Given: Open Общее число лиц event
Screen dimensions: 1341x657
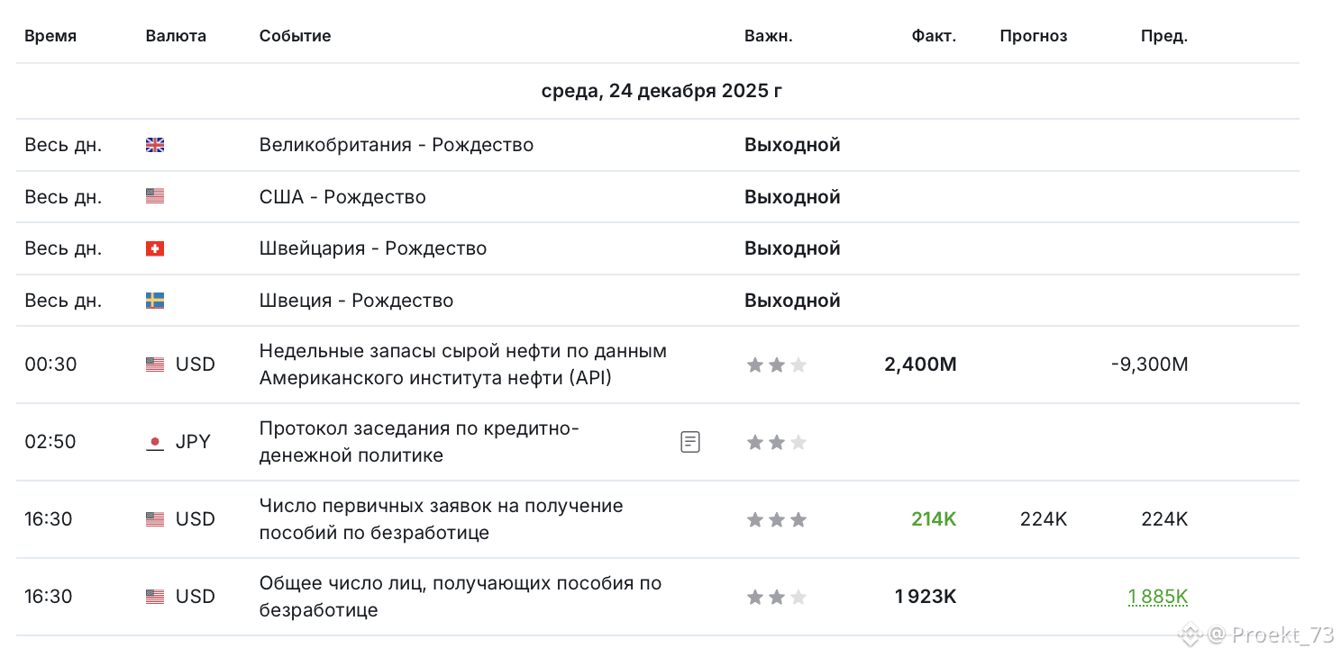Looking at the screenshot, I should [x=461, y=597].
